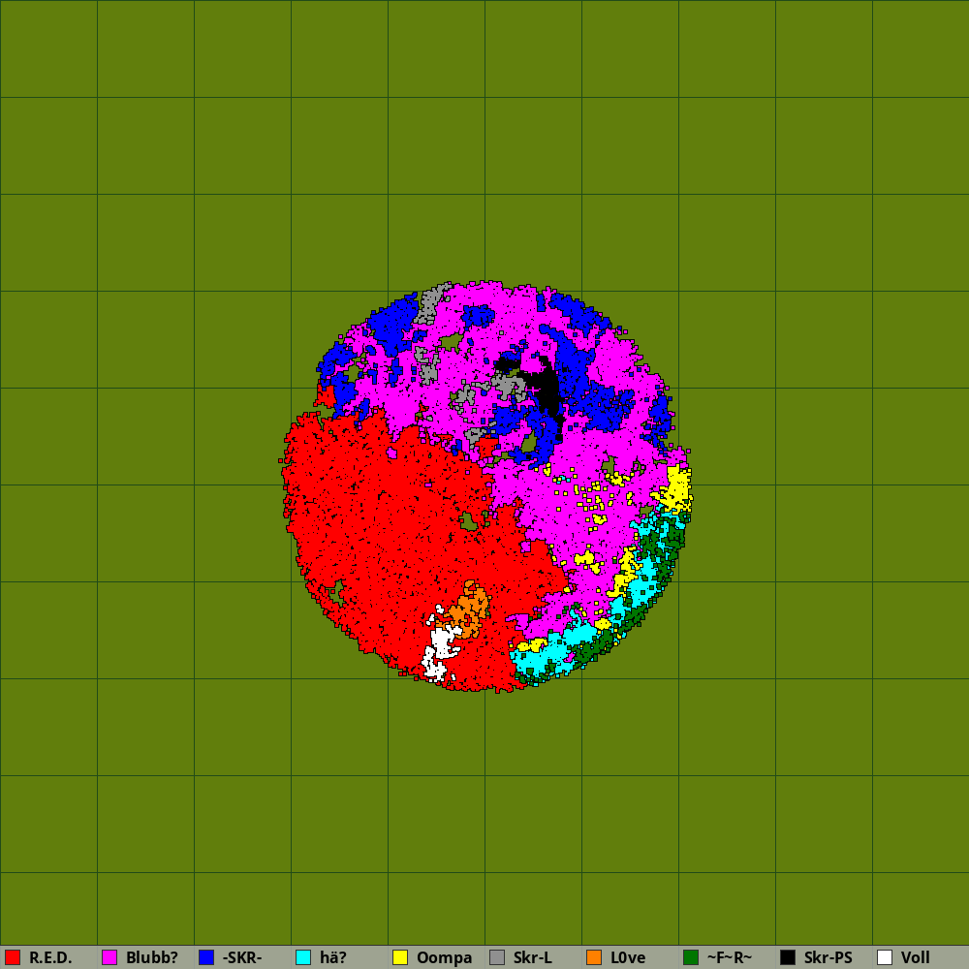Select the hä? legend label
969x969 pixels.
coord(333,958)
